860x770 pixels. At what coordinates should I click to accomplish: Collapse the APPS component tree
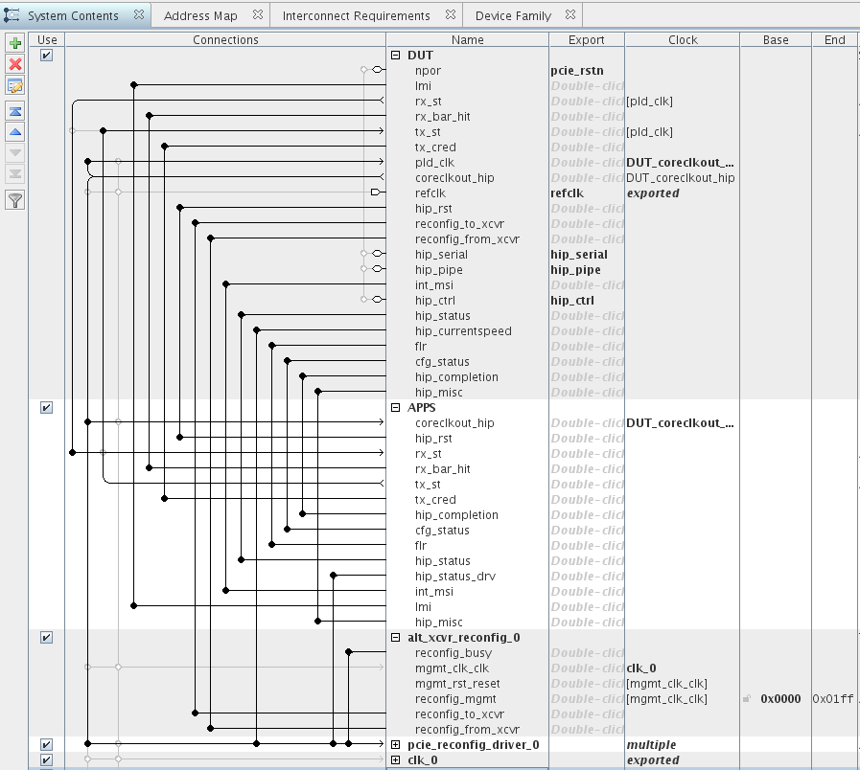[396, 408]
